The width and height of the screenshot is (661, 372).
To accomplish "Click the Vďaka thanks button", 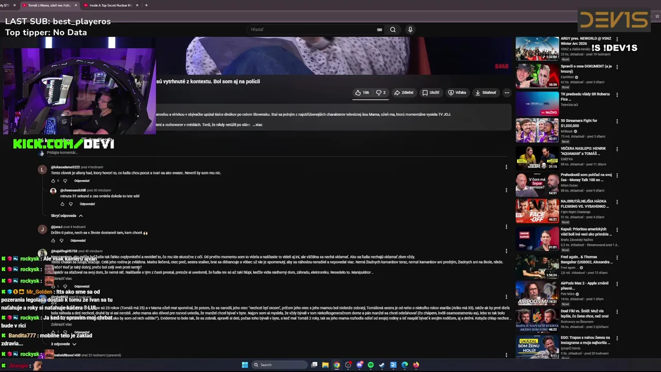I will pos(457,92).
